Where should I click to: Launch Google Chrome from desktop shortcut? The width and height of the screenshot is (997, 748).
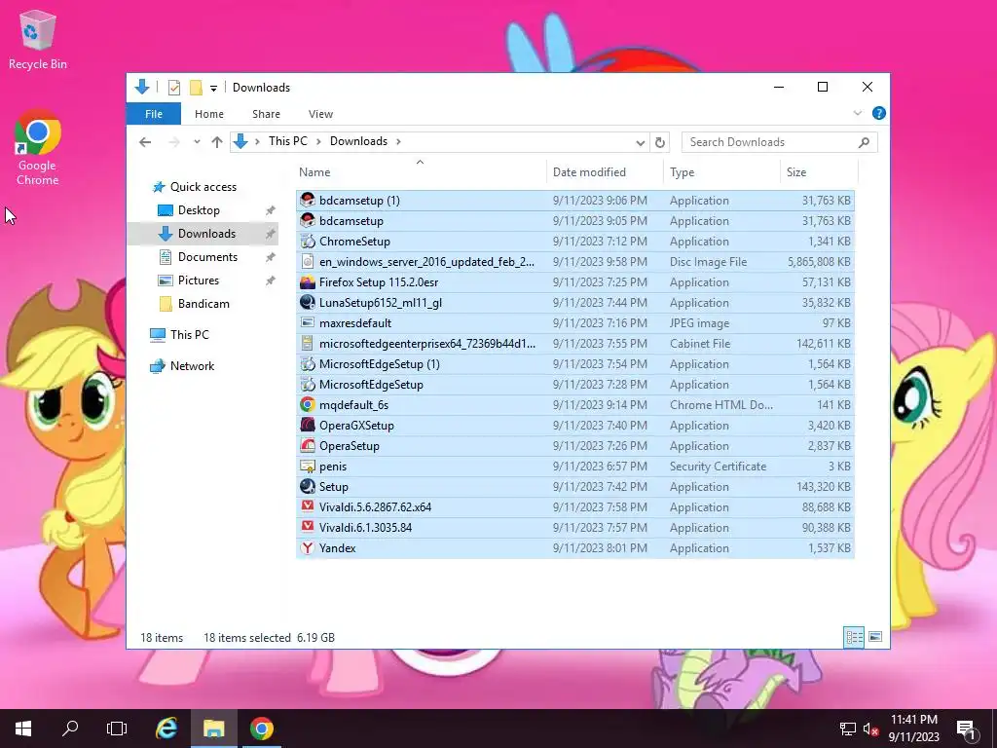pos(38,148)
